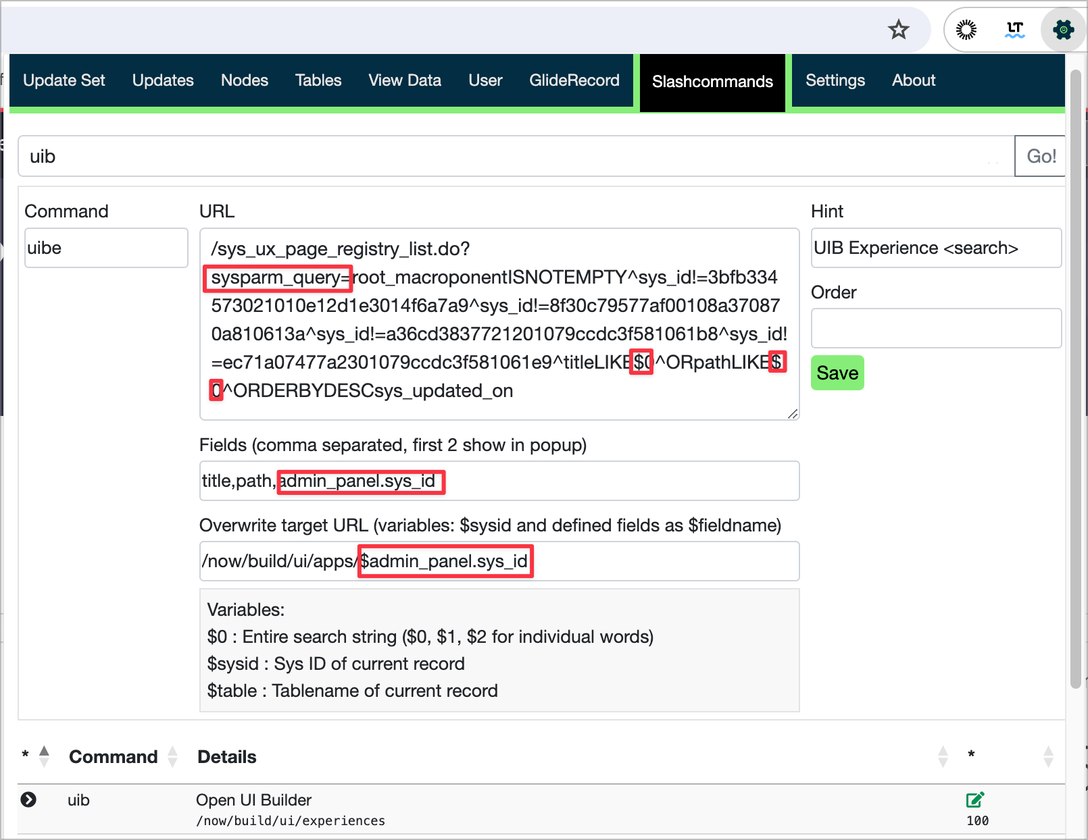Edit the Hint field showing UIB Experience
The image size is (1088, 840).
[x=936, y=248]
